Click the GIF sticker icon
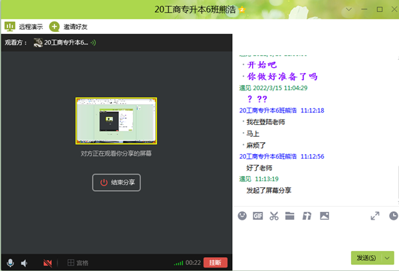The image size is (399, 271). point(258,216)
